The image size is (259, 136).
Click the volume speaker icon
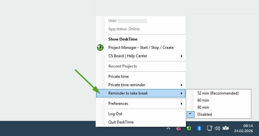tap(217, 128)
